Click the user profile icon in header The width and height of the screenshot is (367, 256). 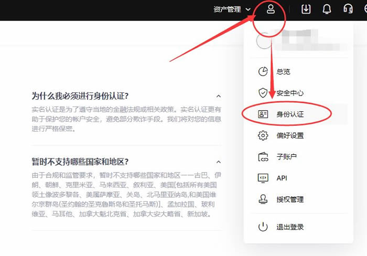click(271, 9)
